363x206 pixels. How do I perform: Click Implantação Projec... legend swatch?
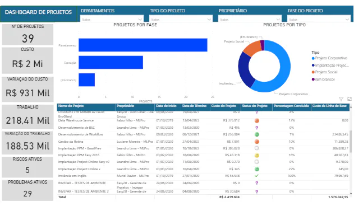click(313, 65)
